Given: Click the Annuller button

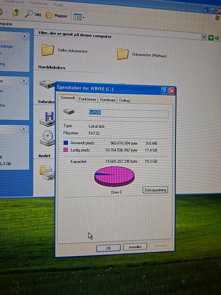Looking at the screenshot, I should [135, 247].
